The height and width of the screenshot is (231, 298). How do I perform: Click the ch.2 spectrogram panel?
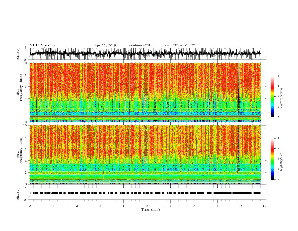[x=145, y=155]
